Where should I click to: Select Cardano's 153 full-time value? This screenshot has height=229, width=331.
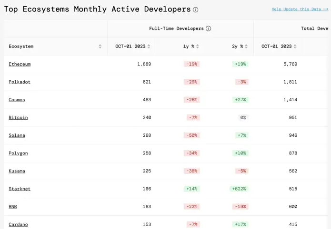tap(147, 224)
